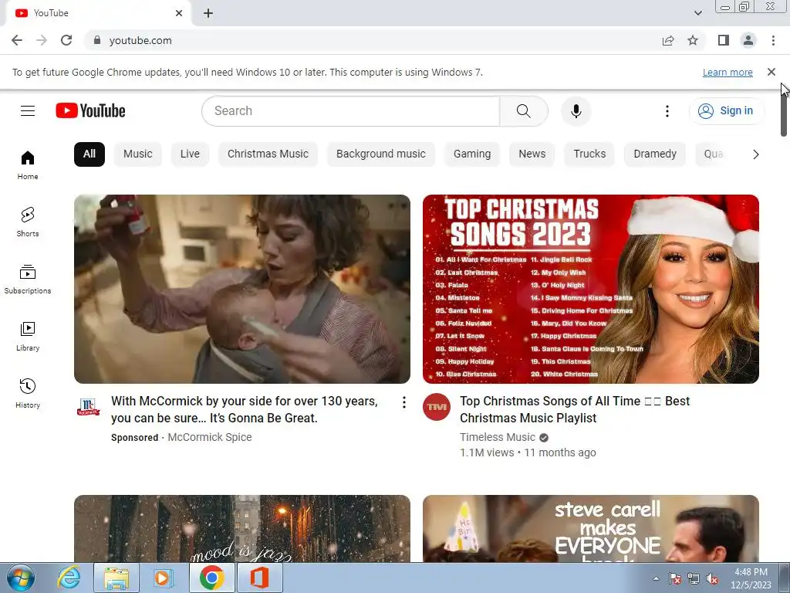Open YouTube settings three-dot menu
The height and width of the screenshot is (593, 790).
[667, 111]
